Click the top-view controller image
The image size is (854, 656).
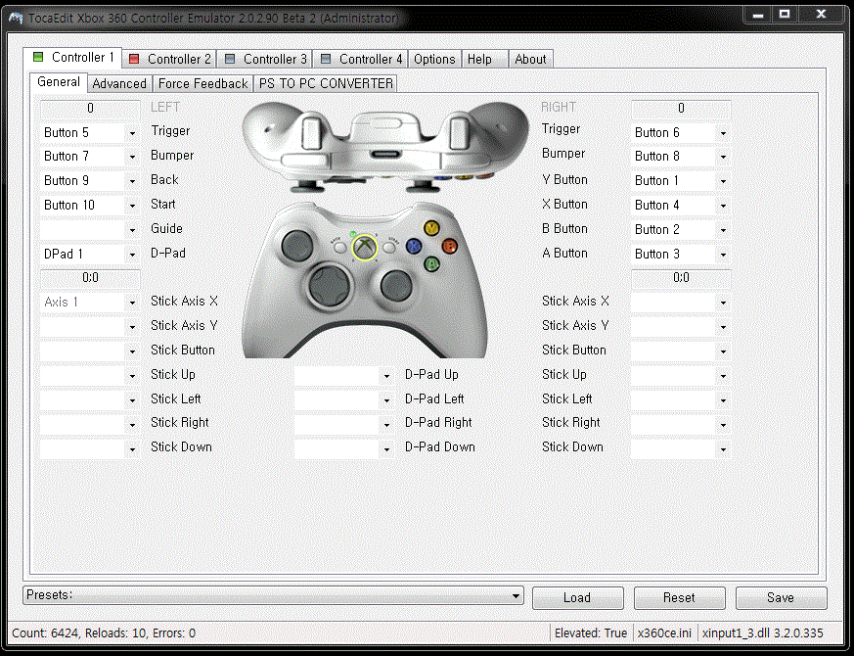click(385, 147)
